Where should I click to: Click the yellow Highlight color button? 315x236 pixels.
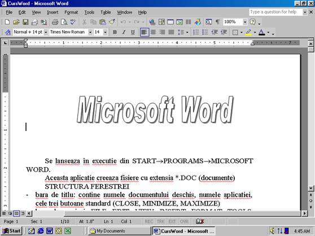click(249, 32)
